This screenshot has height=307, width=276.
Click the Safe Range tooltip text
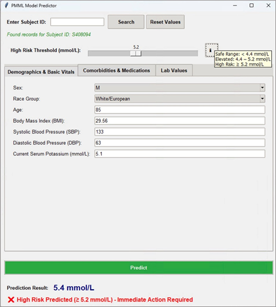click(x=242, y=54)
